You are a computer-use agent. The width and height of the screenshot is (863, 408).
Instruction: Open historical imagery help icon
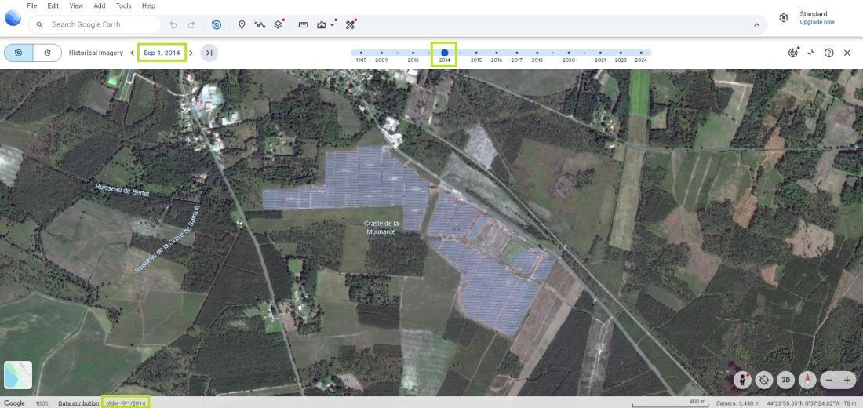[829, 53]
